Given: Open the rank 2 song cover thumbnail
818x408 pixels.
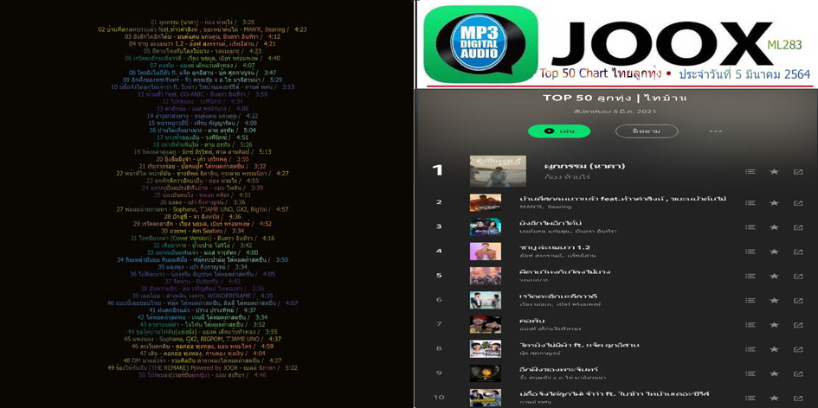Looking at the screenshot, I should (x=485, y=202).
